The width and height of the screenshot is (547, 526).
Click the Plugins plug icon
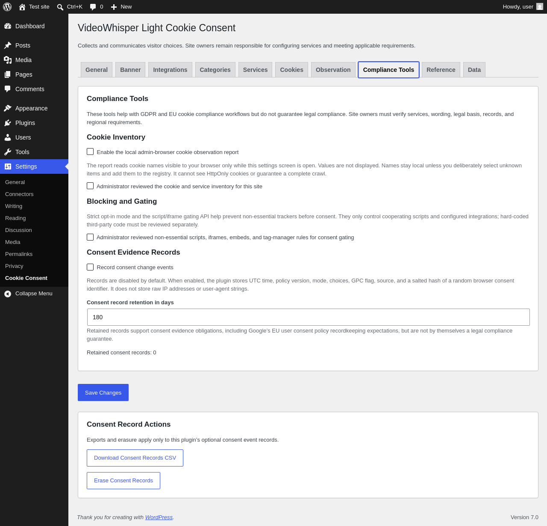pos(8,123)
